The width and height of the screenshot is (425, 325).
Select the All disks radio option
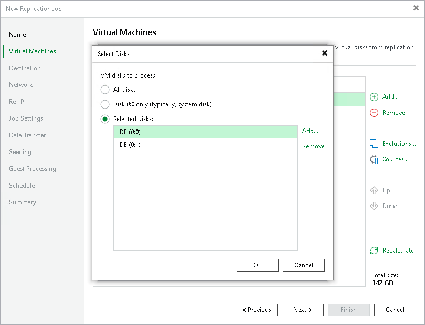pyautogui.click(x=105, y=90)
